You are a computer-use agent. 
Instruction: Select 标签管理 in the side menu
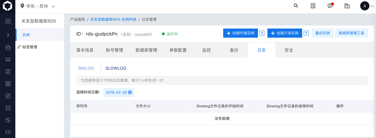tap(30, 47)
